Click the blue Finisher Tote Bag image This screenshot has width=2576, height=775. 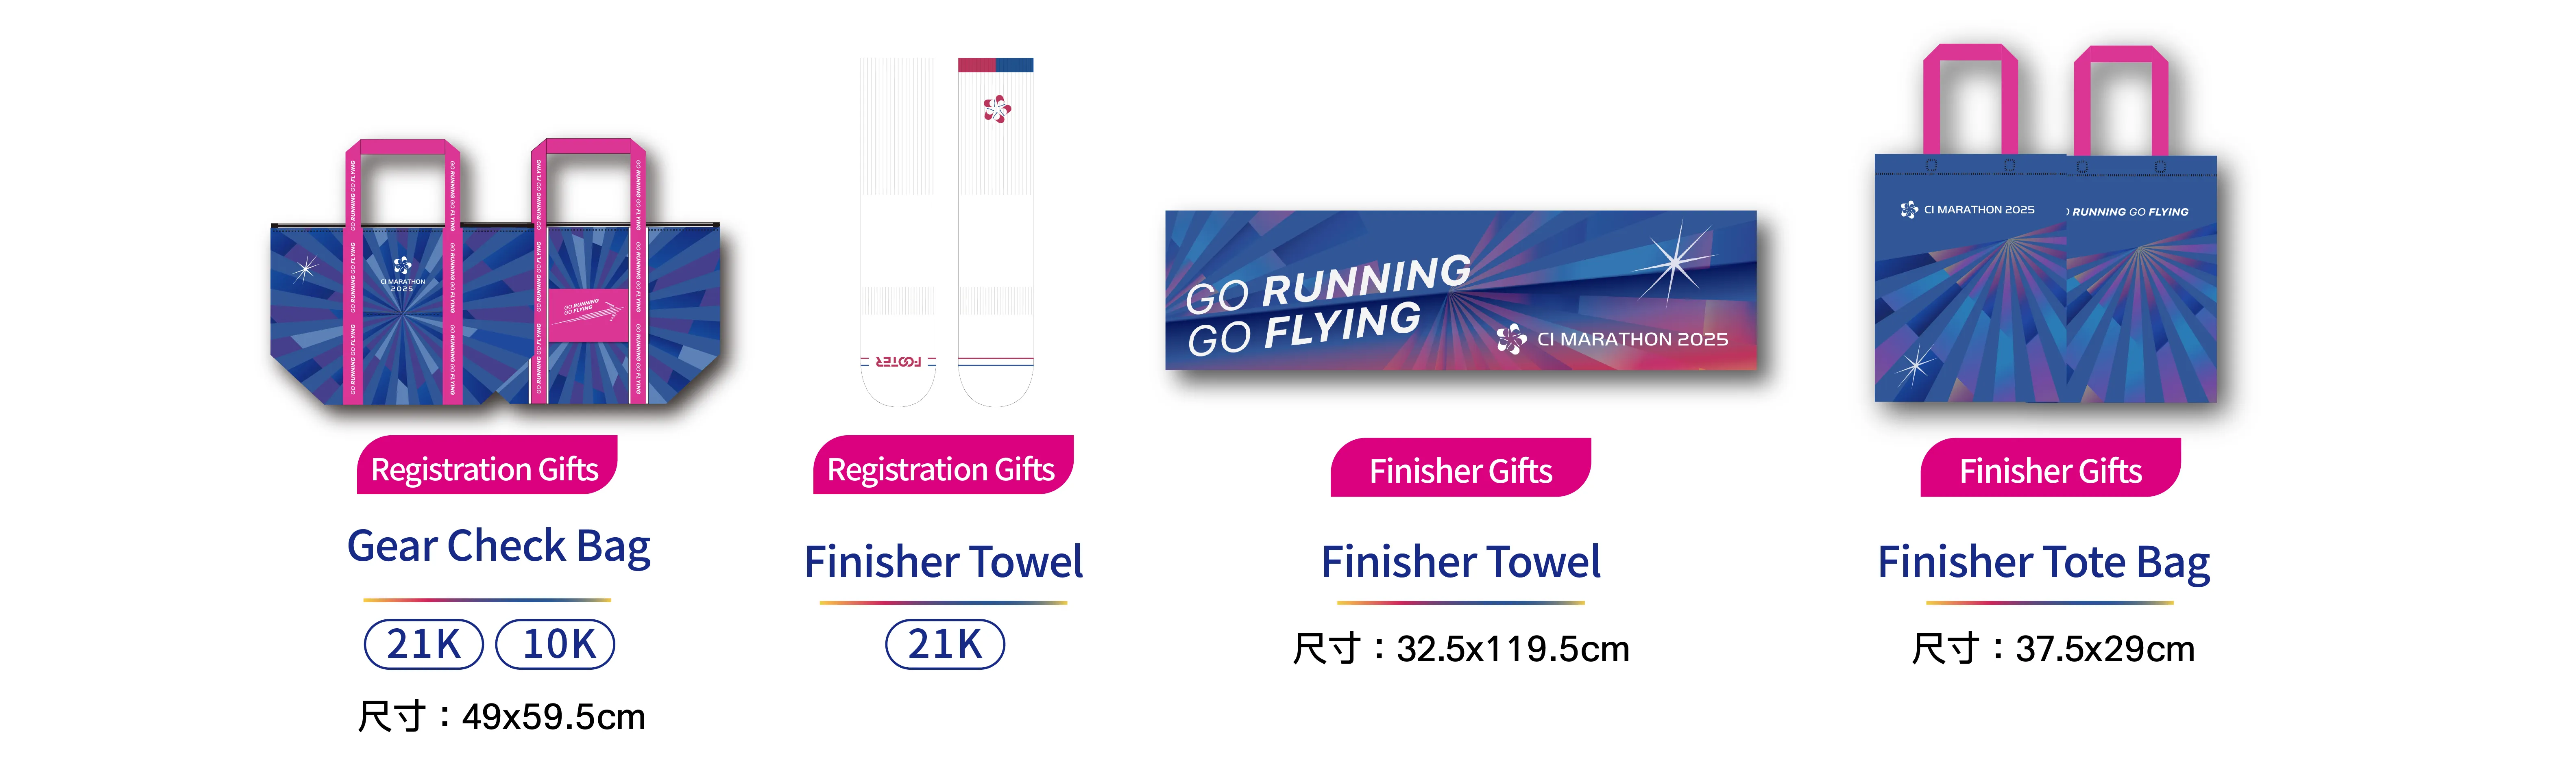[2045, 224]
